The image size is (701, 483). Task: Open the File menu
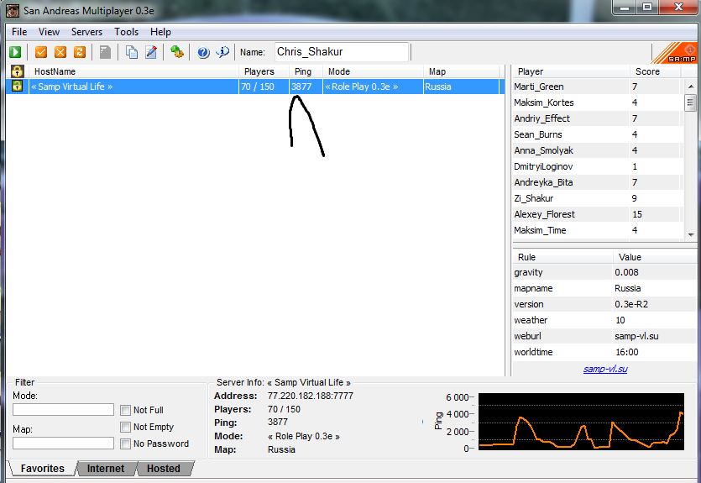coord(19,32)
